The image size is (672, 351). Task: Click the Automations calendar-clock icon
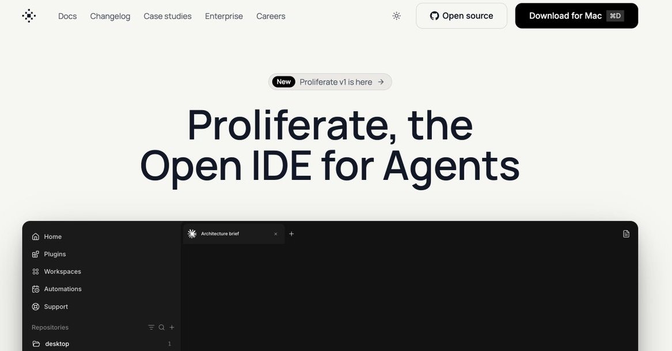[x=36, y=289]
